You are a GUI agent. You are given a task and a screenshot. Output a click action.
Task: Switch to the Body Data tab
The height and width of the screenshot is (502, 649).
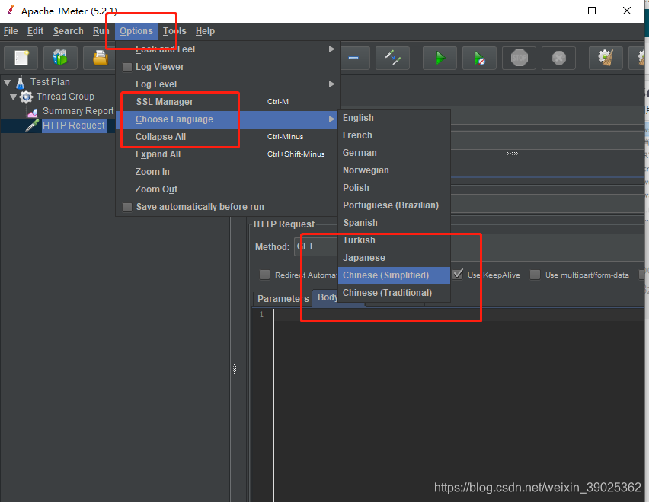326,297
